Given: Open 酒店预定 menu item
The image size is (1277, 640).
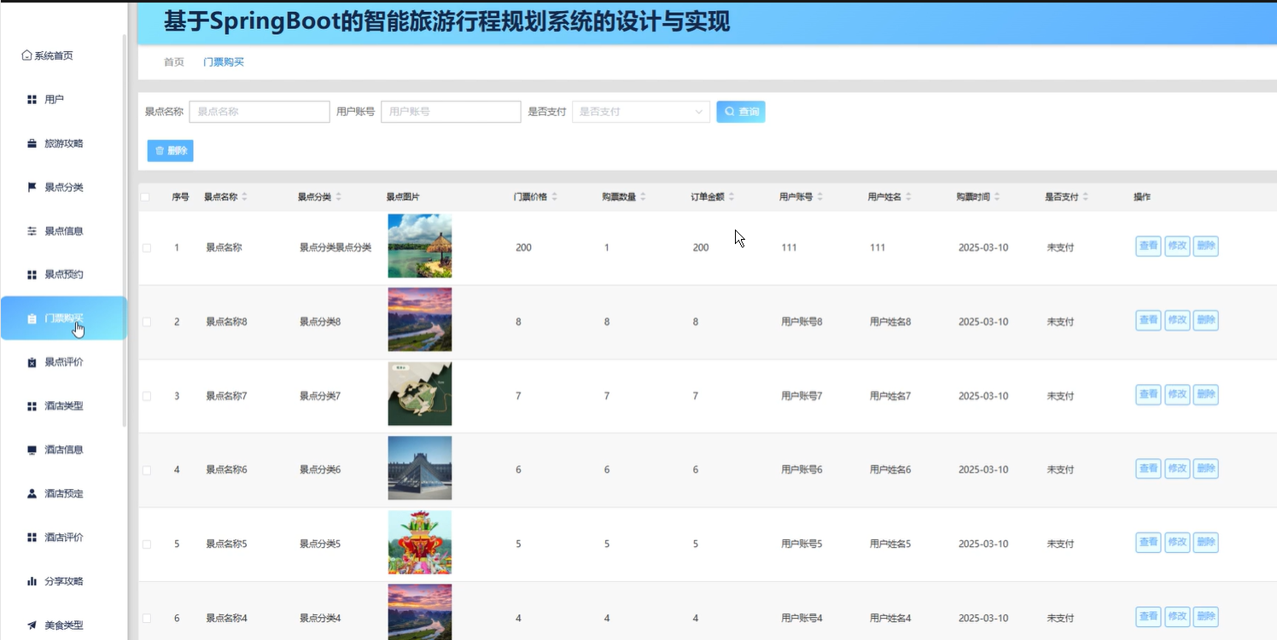Looking at the screenshot, I should (x=64, y=494).
